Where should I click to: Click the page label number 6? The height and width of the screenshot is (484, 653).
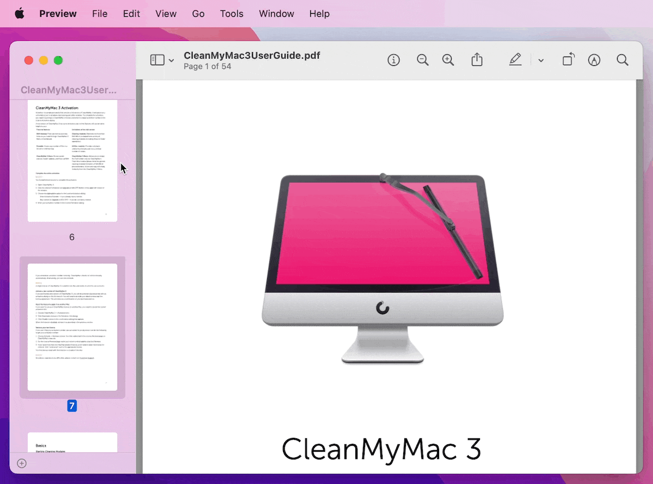[72, 237]
